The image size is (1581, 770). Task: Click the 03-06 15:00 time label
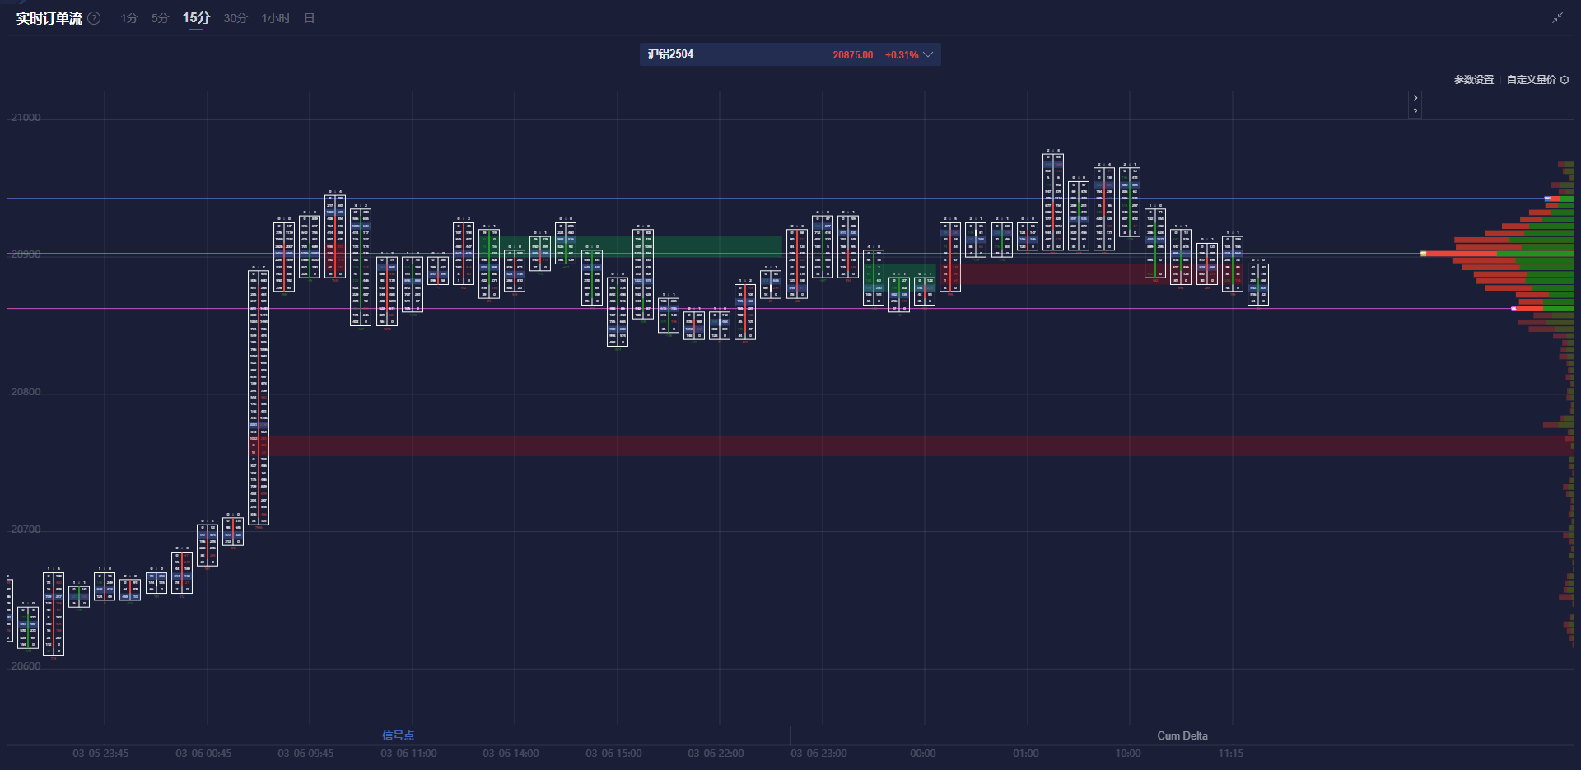coord(613,754)
